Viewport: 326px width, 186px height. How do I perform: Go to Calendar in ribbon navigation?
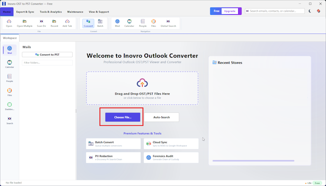[x=129, y=23]
